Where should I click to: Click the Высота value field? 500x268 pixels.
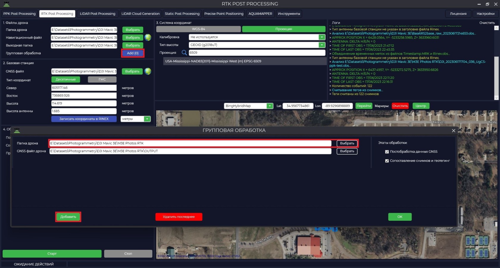coord(84,103)
